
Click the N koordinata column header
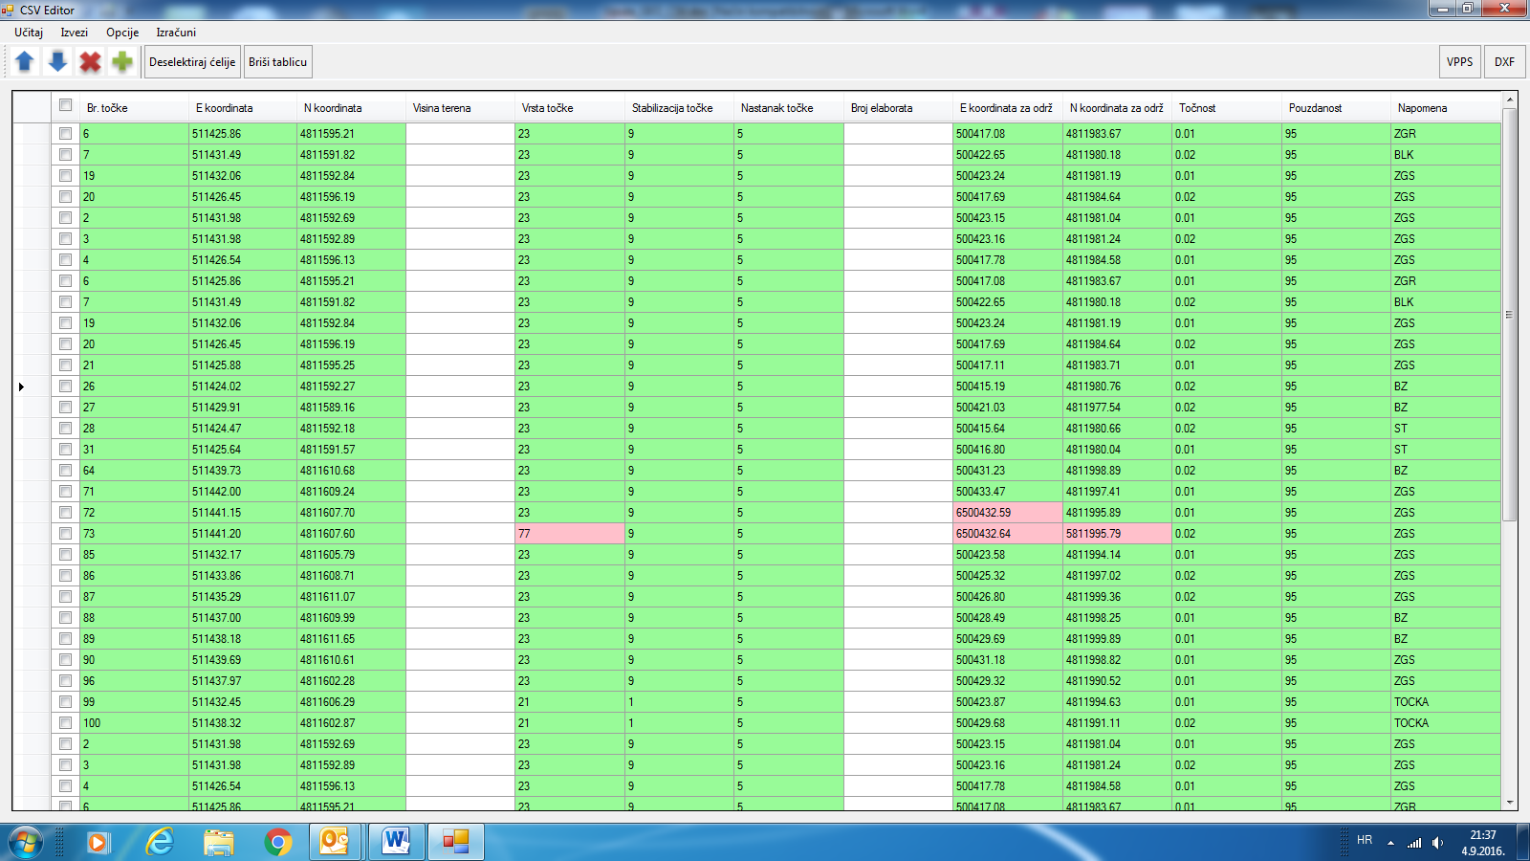(351, 108)
